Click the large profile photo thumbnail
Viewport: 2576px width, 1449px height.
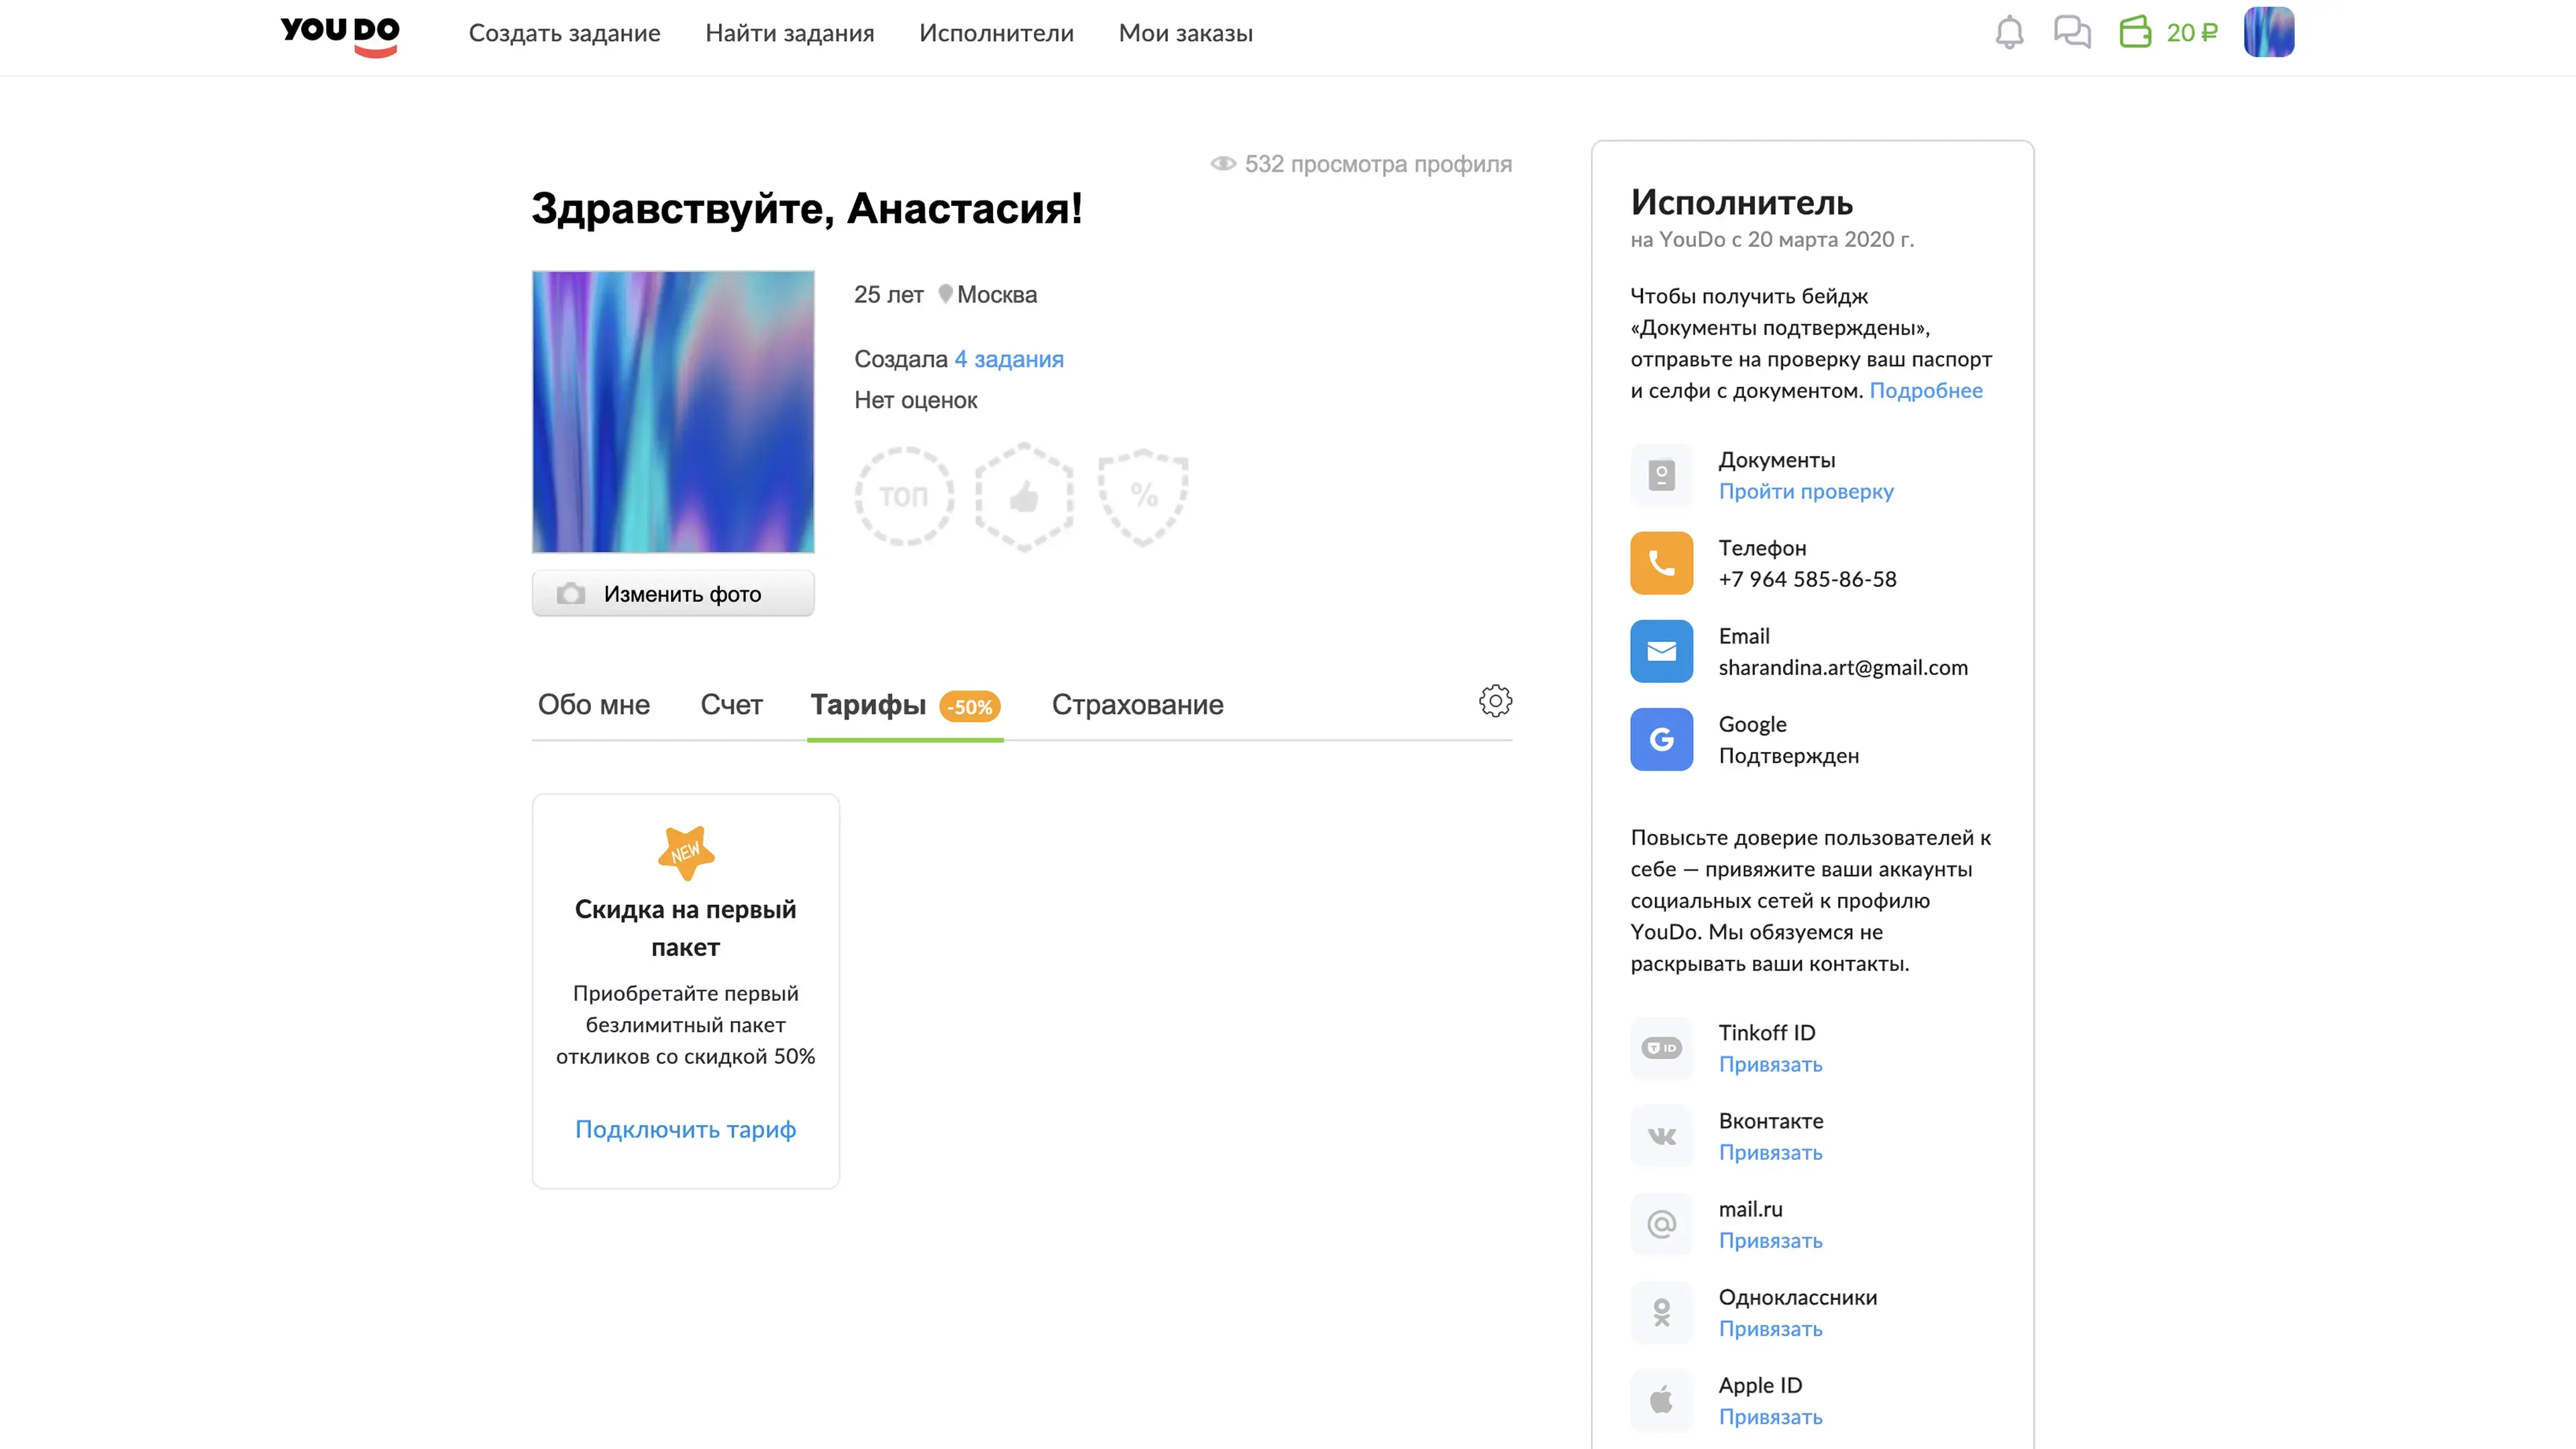tap(673, 411)
